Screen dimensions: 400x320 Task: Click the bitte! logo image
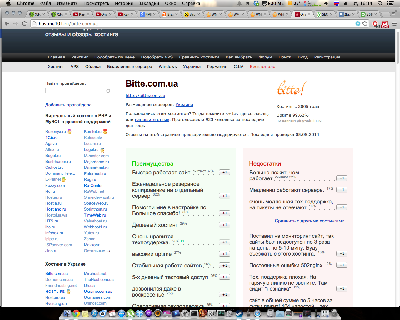click(292, 88)
